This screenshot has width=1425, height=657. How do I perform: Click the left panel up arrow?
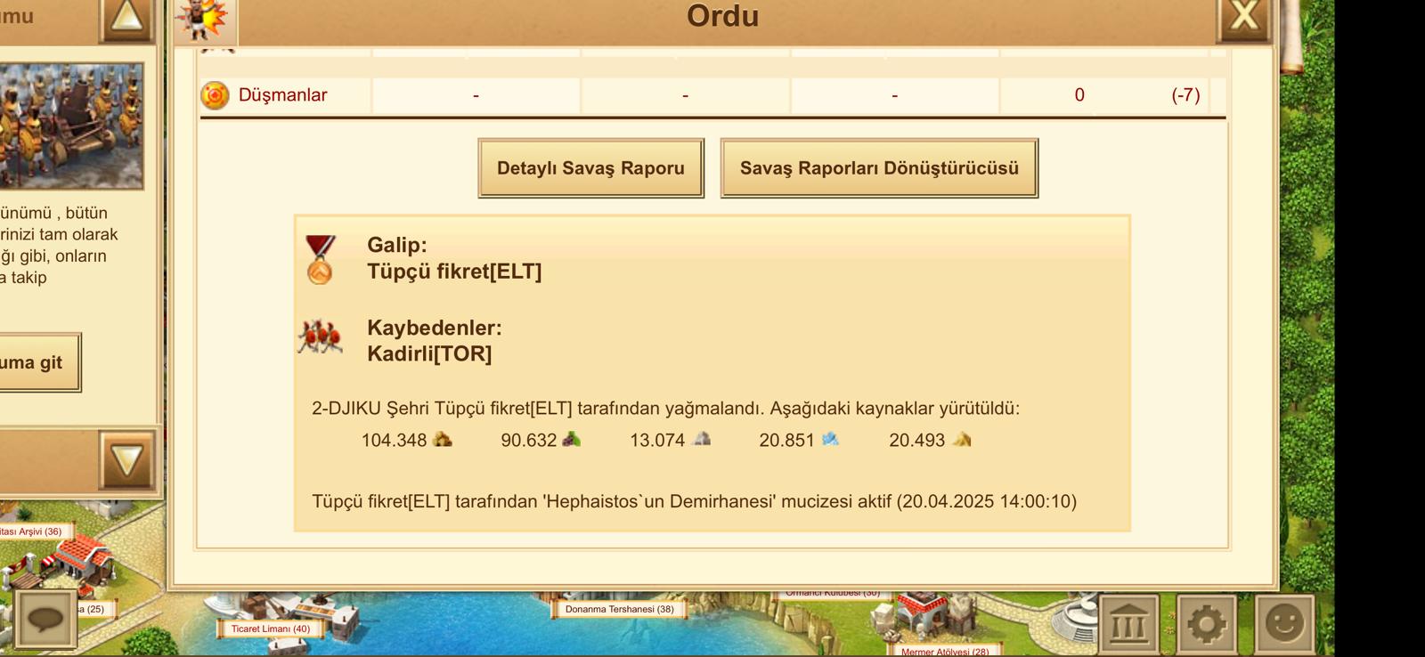(126, 19)
